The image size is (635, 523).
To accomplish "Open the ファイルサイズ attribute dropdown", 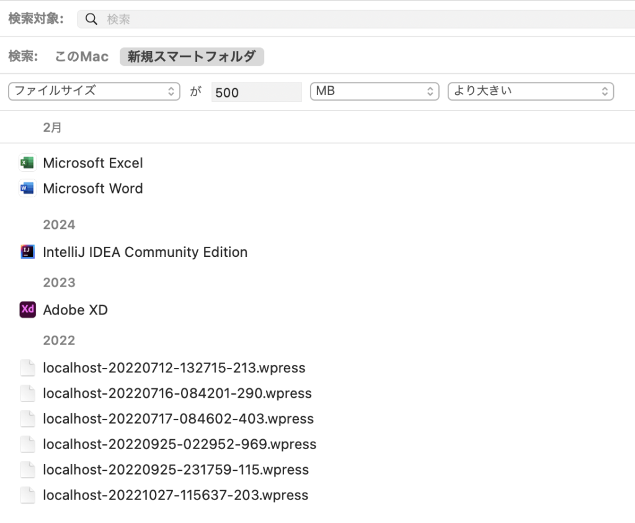I will [94, 91].
